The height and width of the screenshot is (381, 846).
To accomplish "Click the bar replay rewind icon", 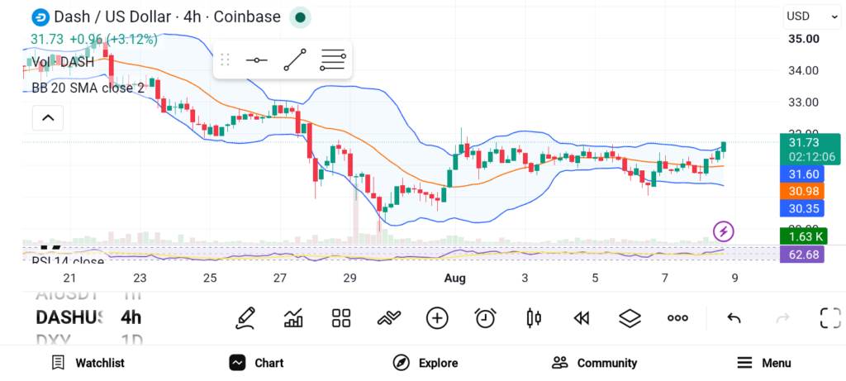I will point(581,318).
